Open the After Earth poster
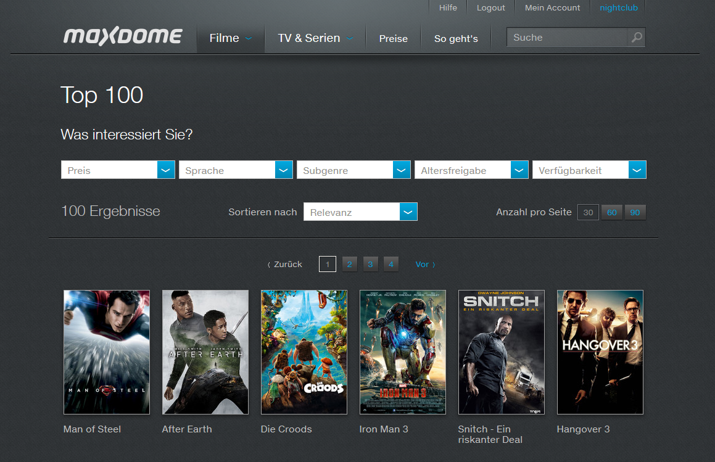Screen dimensions: 715x462 tap(205, 352)
